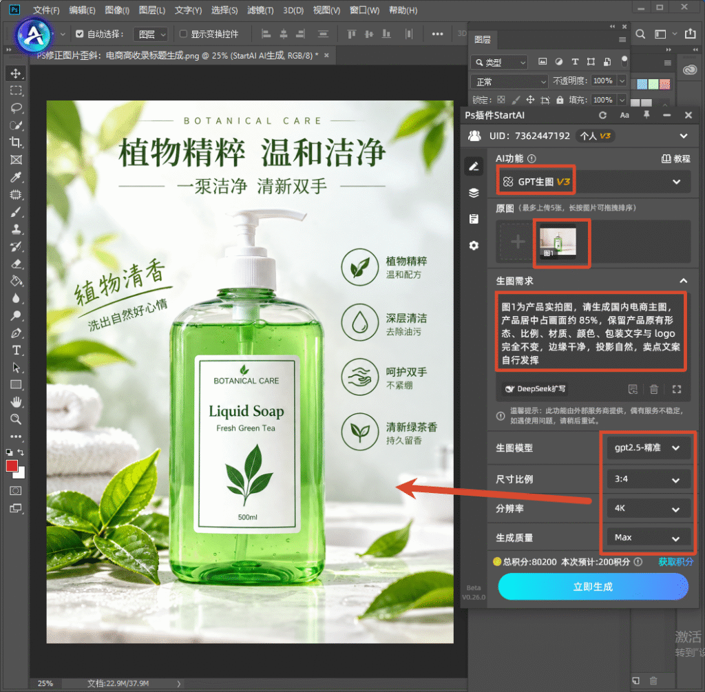Toggle lock artboard nesting
The image size is (705, 692).
[x=545, y=100]
